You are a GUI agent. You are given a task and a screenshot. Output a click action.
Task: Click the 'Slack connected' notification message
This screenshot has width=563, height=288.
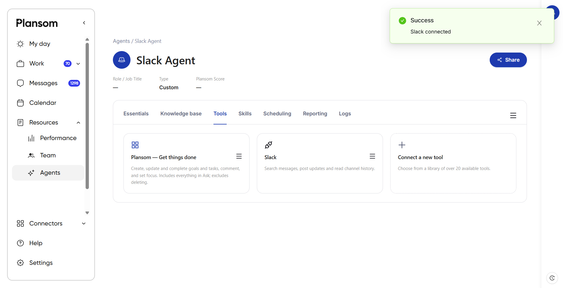coord(430,32)
